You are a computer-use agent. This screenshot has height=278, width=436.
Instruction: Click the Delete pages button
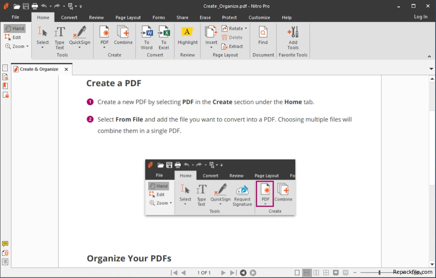(x=232, y=37)
